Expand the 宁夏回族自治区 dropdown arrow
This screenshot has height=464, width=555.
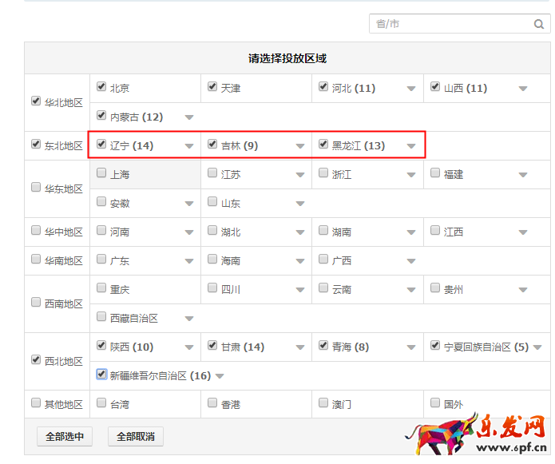(537, 347)
